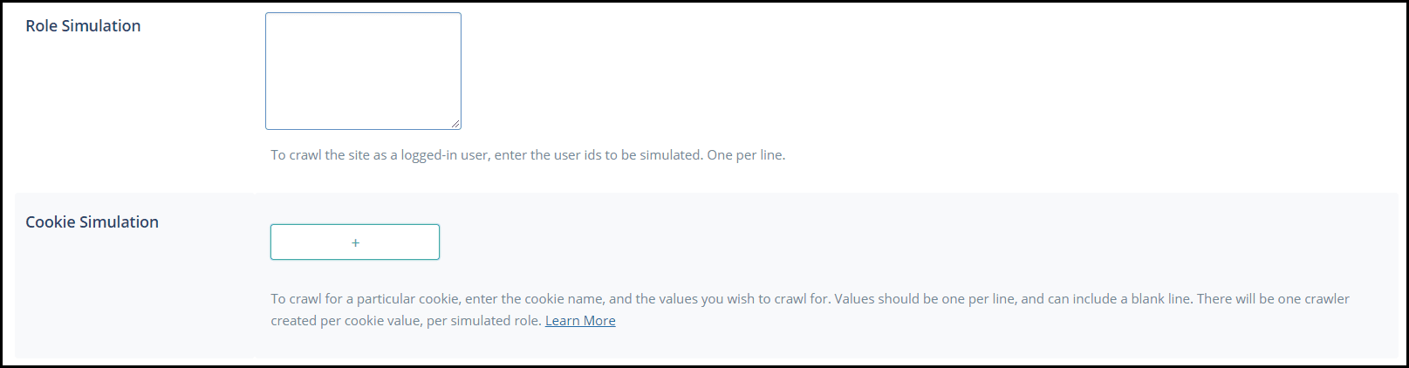Click the Role Simulation label
The width and height of the screenshot is (1409, 368).
(83, 26)
